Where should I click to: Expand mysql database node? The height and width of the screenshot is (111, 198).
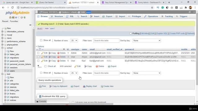(2, 35)
